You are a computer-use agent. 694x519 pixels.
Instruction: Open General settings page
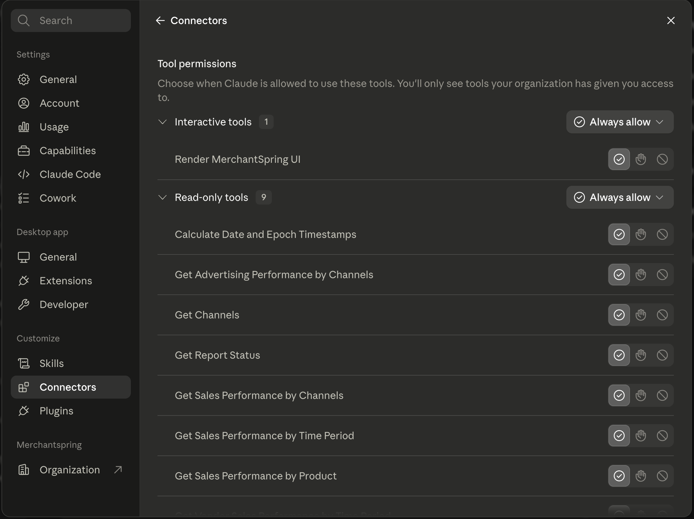(x=71, y=79)
